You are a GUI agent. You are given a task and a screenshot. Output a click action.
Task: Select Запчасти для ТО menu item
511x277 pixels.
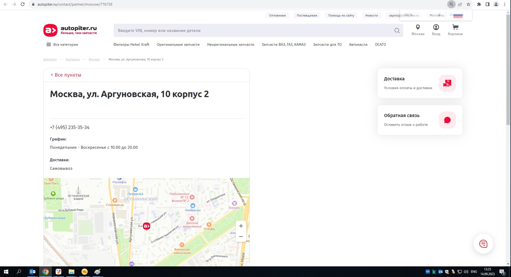coord(327,44)
